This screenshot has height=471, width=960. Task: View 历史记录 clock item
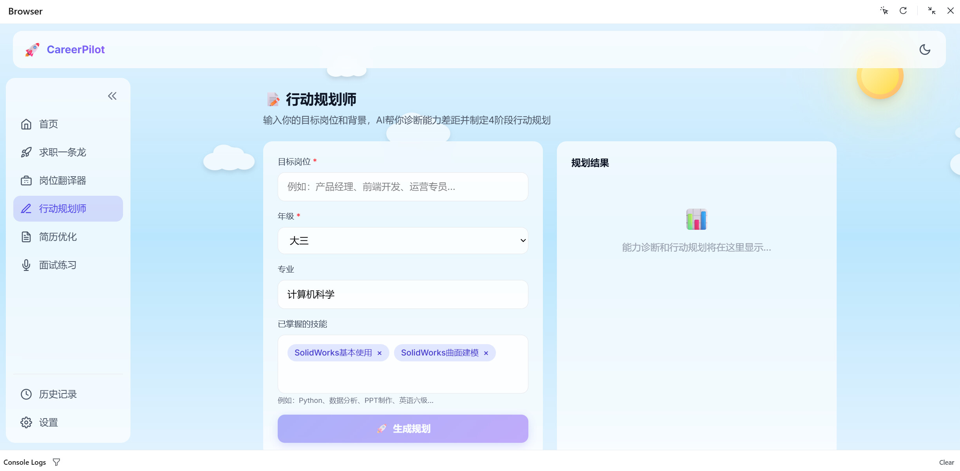tap(68, 394)
